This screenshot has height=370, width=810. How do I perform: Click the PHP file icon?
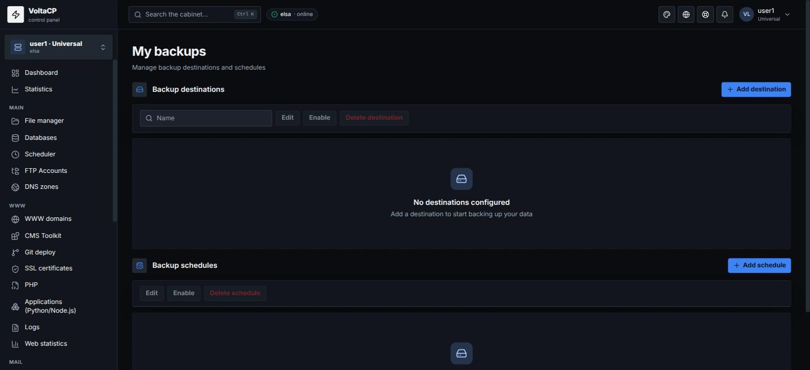tap(15, 285)
